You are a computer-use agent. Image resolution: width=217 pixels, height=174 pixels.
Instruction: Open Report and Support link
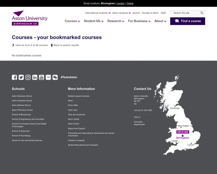tap(76, 128)
